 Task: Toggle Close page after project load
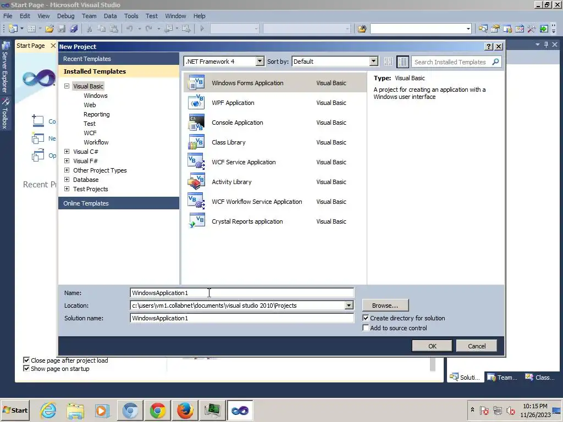(26, 360)
